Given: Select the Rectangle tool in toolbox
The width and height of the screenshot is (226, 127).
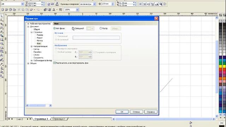Looking at the screenshot, I should click(x=2, y=40).
